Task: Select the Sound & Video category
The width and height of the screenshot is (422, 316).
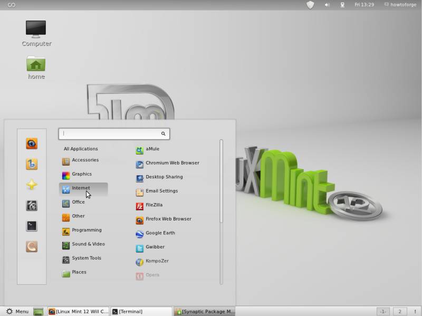Action: coord(83,244)
